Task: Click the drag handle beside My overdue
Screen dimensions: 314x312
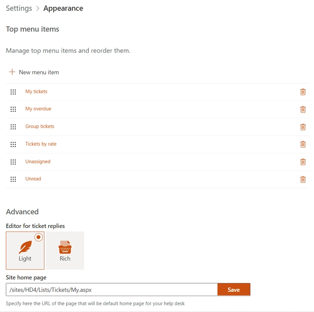Action: tap(13, 109)
